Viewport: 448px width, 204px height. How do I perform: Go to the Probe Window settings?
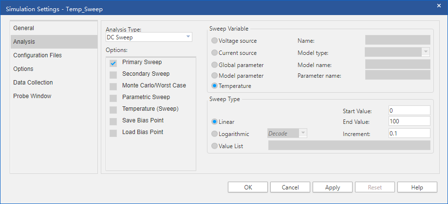point(32,96)
